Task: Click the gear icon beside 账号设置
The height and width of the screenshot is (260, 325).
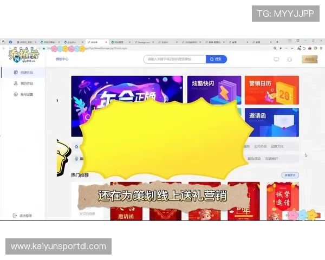Action: (16, 94)
